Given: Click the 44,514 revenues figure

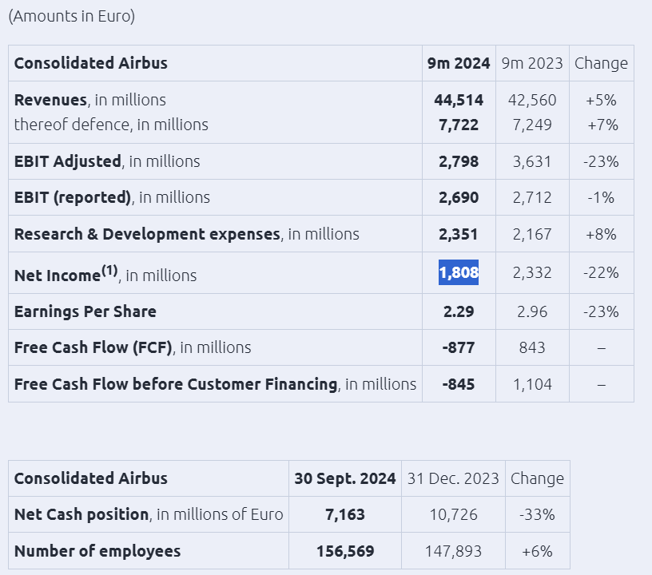Looking at the screenshot, I should 459,100.
